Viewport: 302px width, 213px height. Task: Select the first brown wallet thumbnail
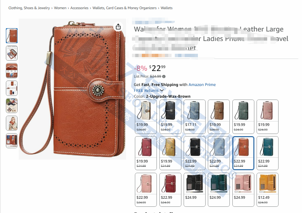coord(12,35)
